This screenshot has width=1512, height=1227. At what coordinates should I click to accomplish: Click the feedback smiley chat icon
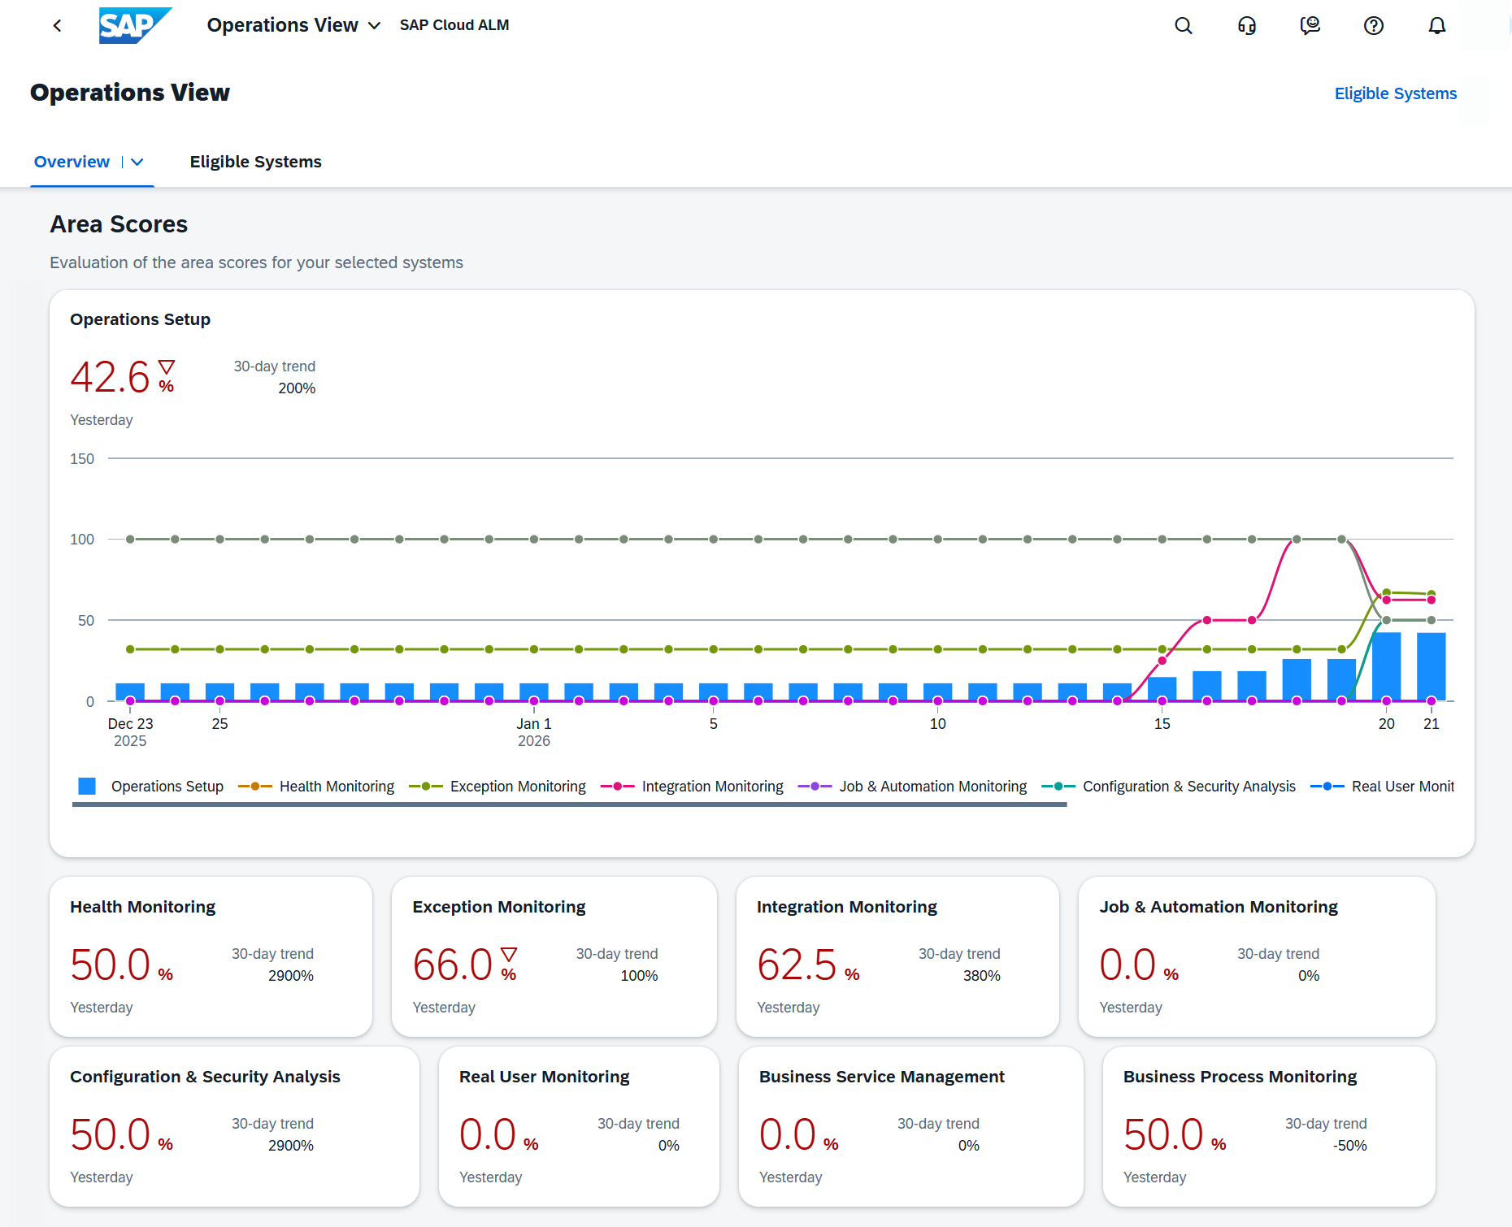(1310, 26)
